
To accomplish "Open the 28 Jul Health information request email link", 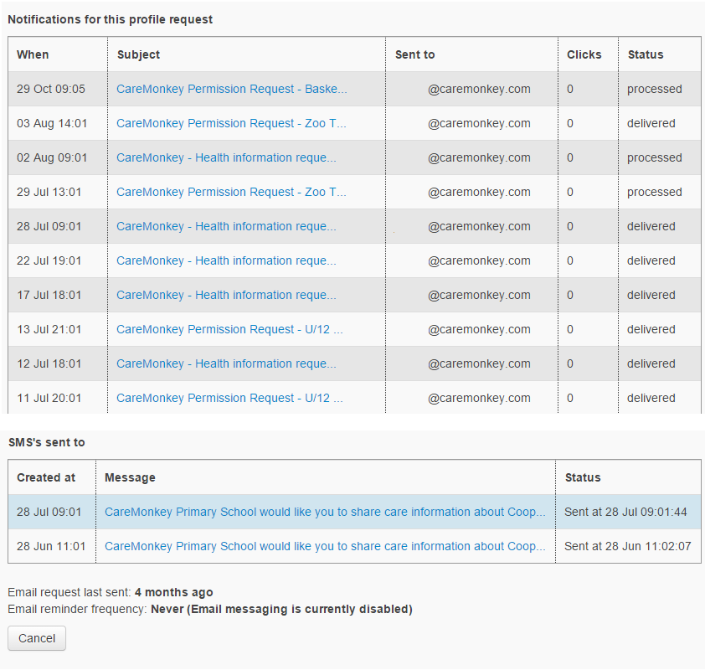I will pyautogui.click(x=226, y=226).
